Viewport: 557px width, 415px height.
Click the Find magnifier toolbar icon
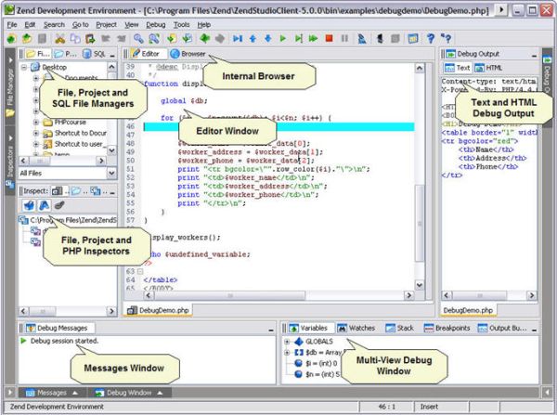click(137, 39)
